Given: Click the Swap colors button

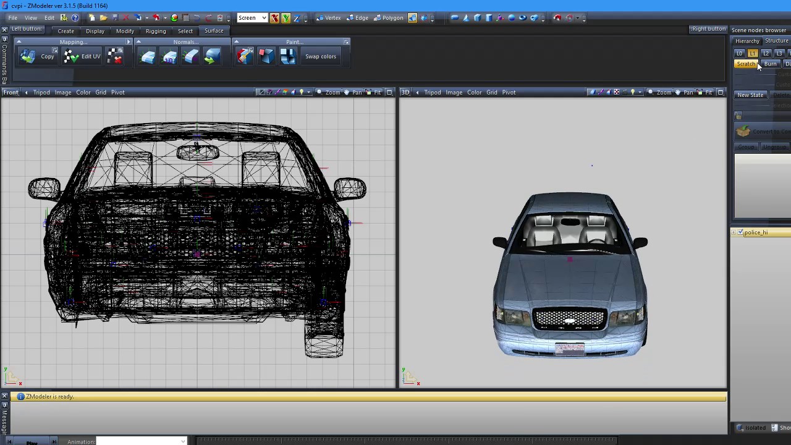Looking at the screenshot, I should tap(321, 56).
